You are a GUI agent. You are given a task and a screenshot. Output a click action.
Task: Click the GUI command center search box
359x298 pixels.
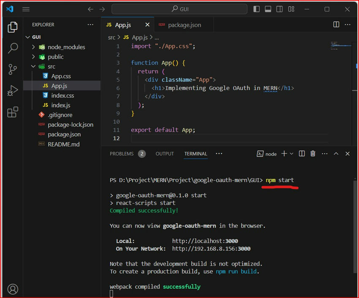click(x=179, y=9)
